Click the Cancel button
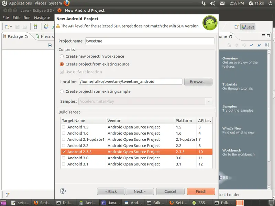This screenshot has width=275, height=206. tap(170, 191)
